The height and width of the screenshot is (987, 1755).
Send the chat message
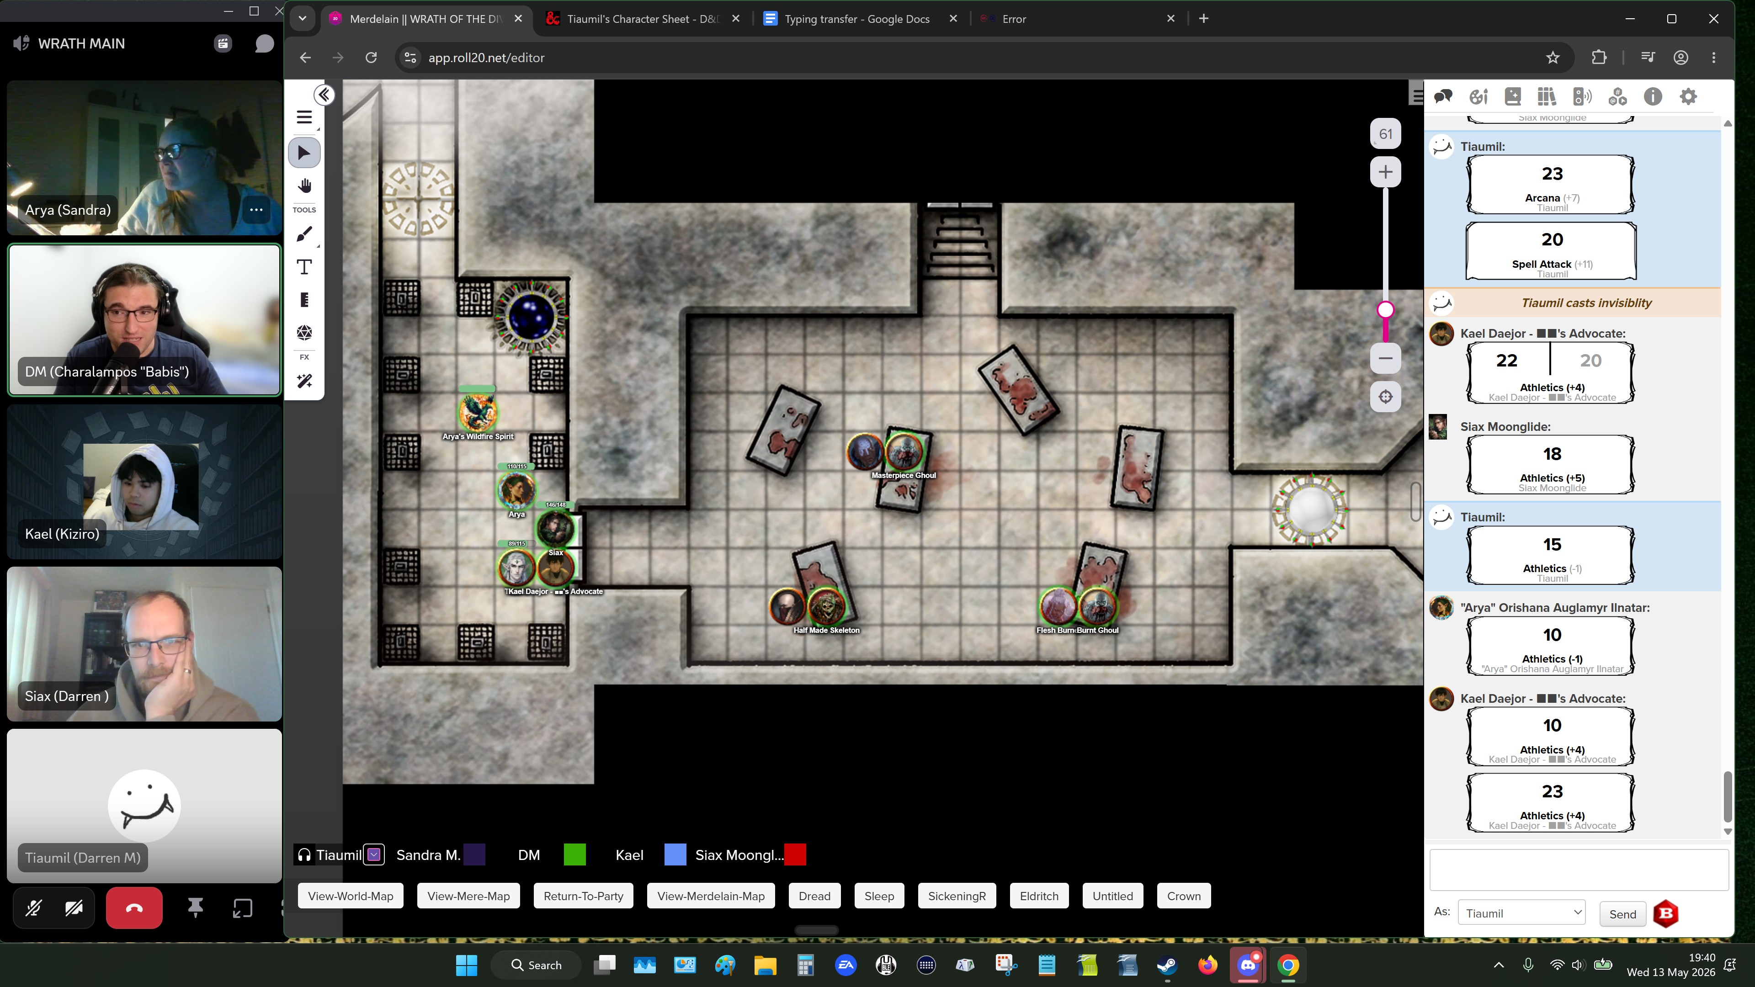[x=1622, y=914]
